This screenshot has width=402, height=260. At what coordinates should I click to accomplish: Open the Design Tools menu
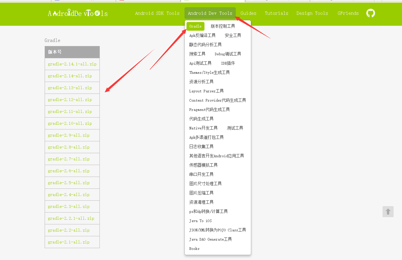click(x=312, y=13)
